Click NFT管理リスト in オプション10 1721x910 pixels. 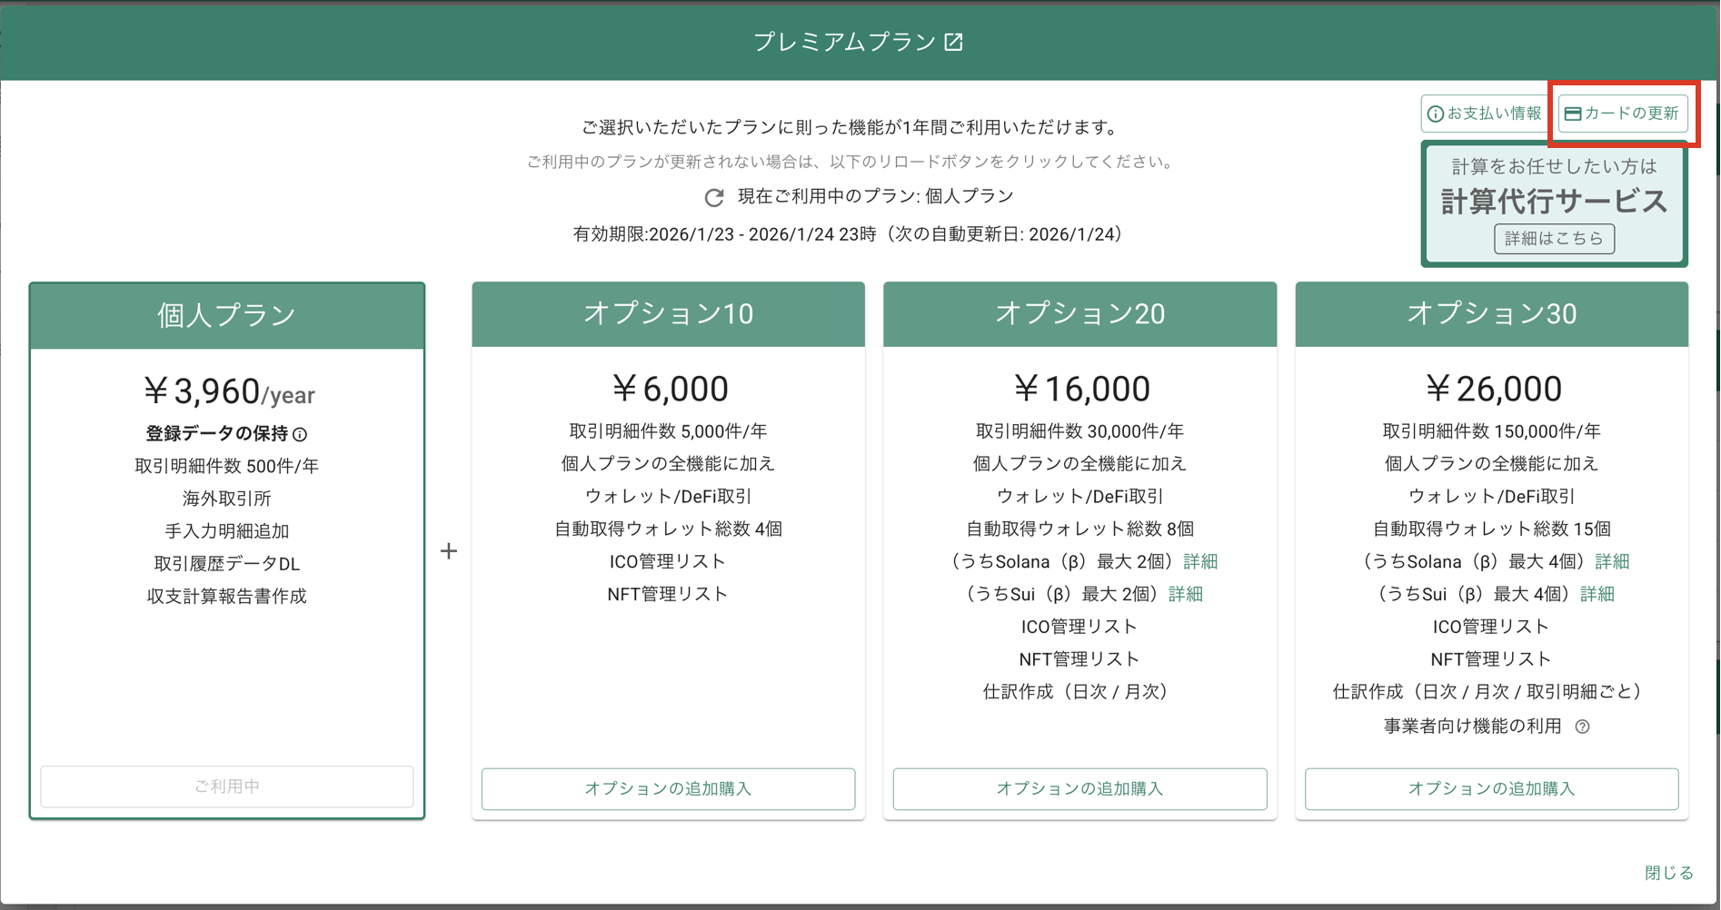[x=668, y=594]
